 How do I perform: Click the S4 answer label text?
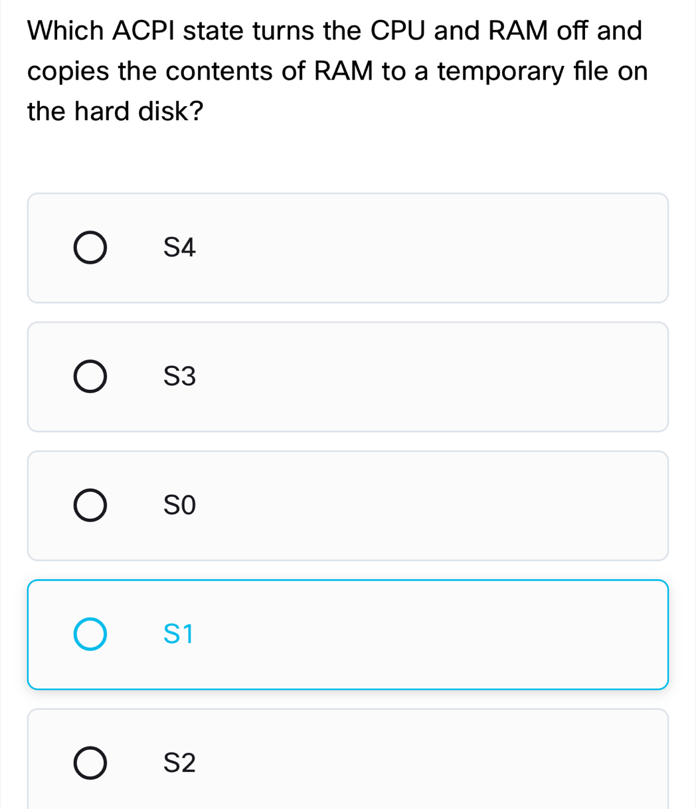point(179,248)
